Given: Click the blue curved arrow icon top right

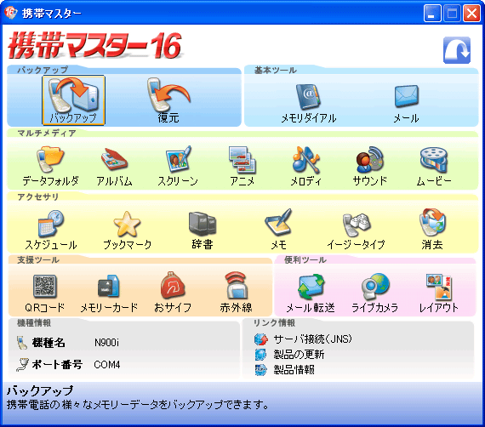Looking at the screenshot, I should click(x=457, y=50).
